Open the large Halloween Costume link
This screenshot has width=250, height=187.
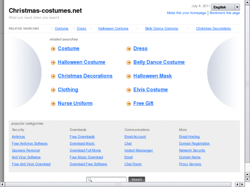(x=81, y=62)
